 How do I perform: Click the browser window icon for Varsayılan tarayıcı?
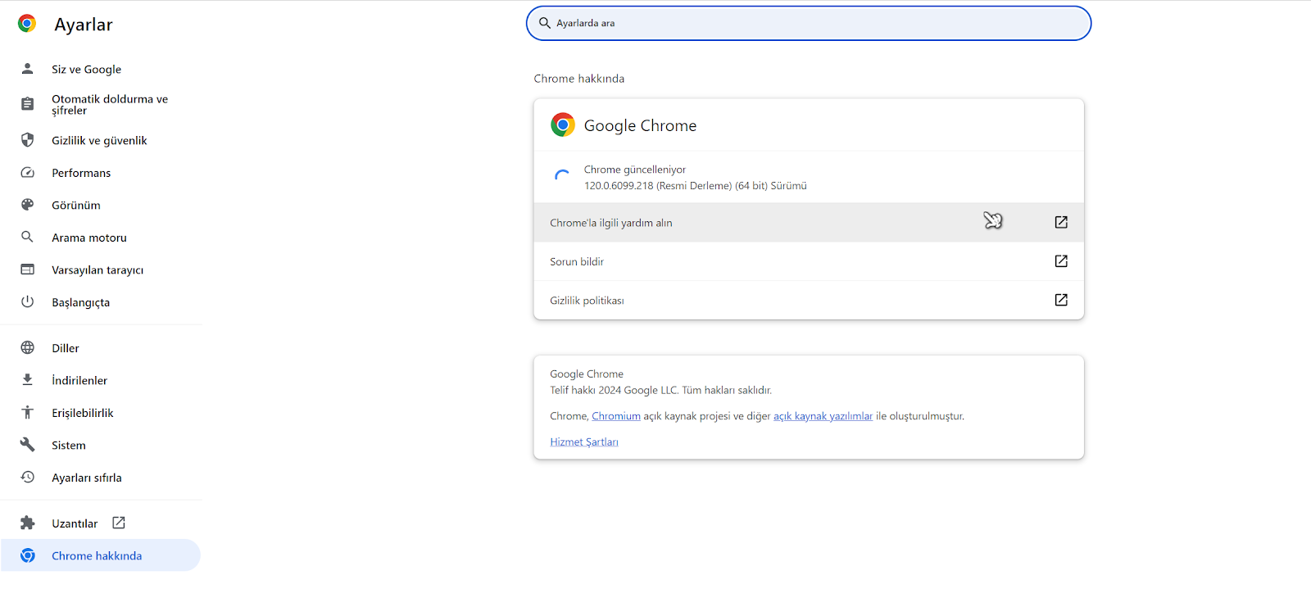click(27, 269)
